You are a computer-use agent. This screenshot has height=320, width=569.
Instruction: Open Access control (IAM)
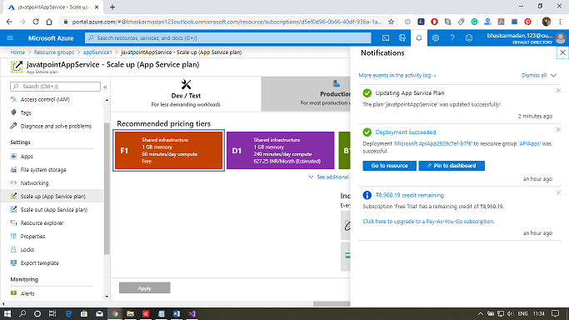click(x=45, y=99)
